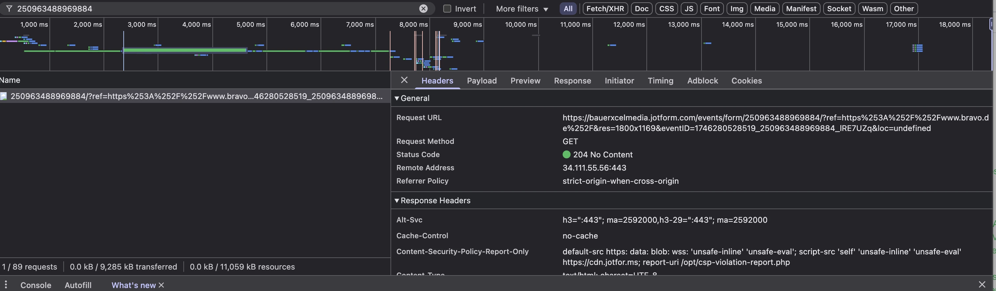
Task: Clear the filter text with the X icon
Action: click(x=423, y=9)
